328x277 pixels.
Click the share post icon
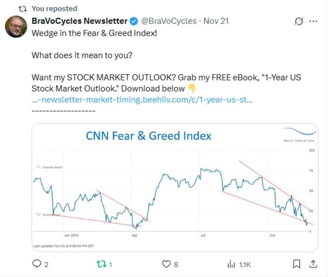(x=313, y=264)
